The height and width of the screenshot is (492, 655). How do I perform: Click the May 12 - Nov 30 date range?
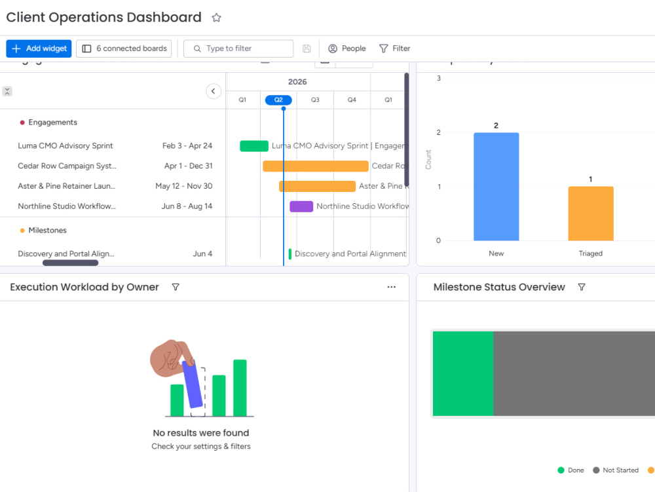[184, 186]
